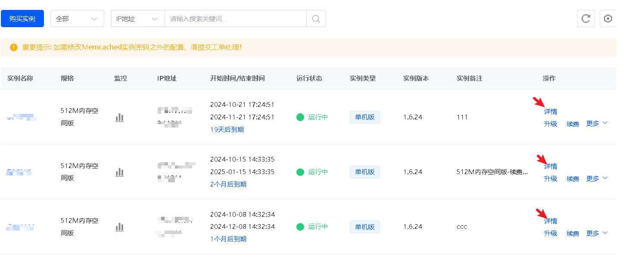Open the 全部 filter dropdown
This screenshot has width=629, height=256.
pyautogui.click(x=77, y=19)
